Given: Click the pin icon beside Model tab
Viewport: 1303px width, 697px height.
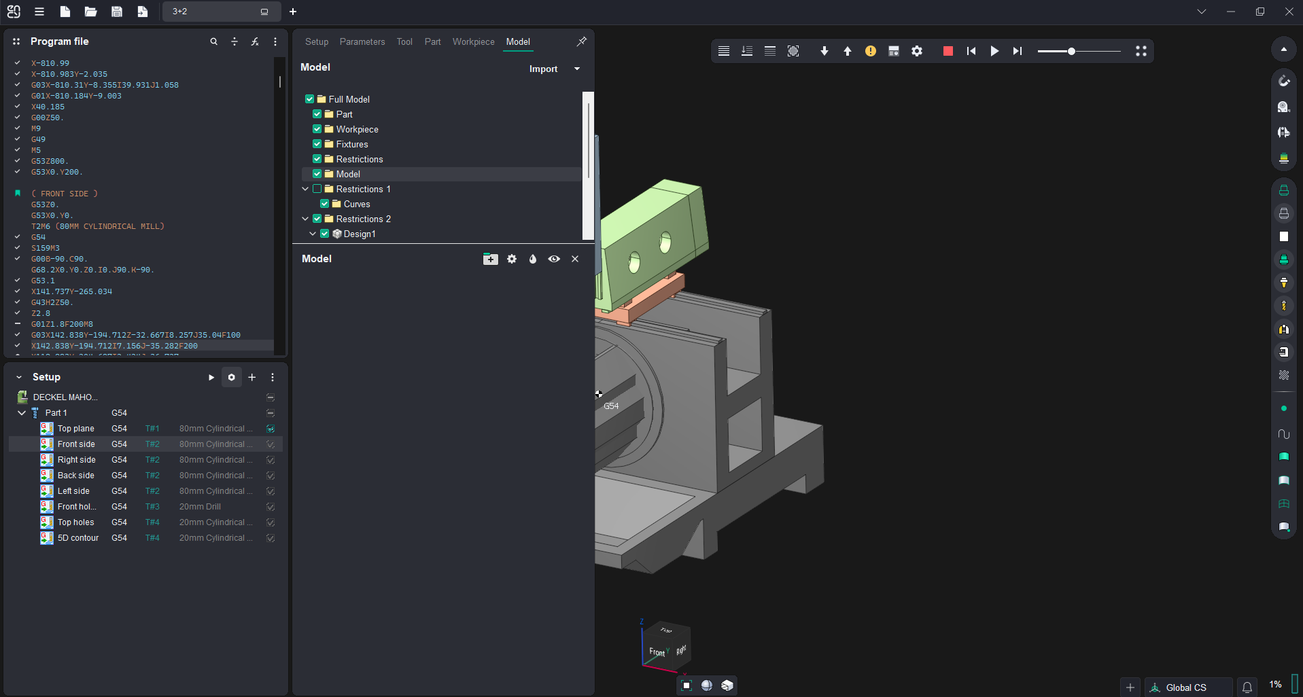Looking at the screenshot, I should (x=581, y=41).
